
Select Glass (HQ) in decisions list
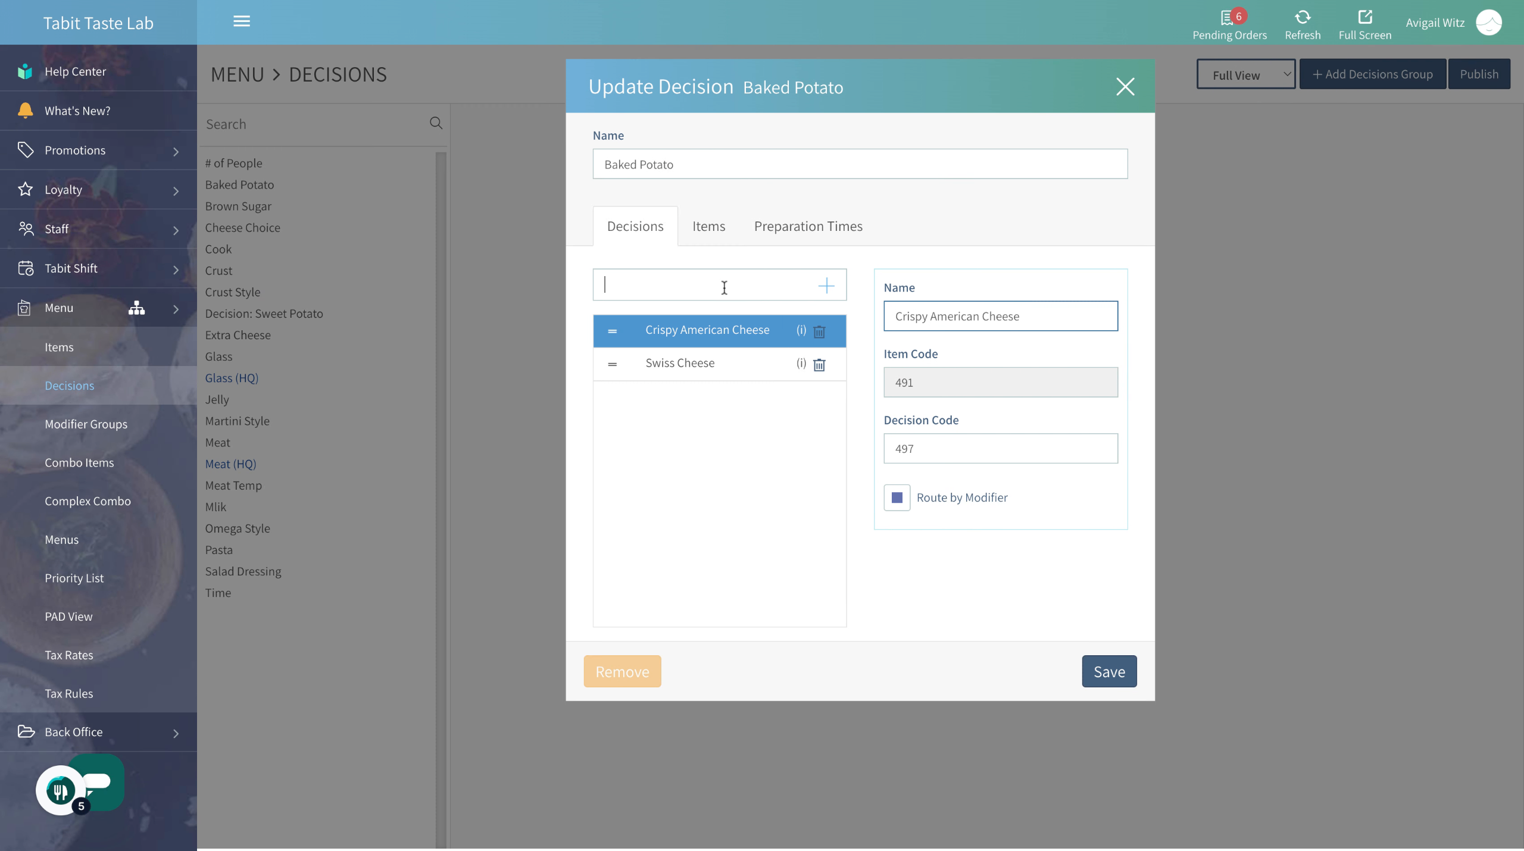click(x=232, y=378)
